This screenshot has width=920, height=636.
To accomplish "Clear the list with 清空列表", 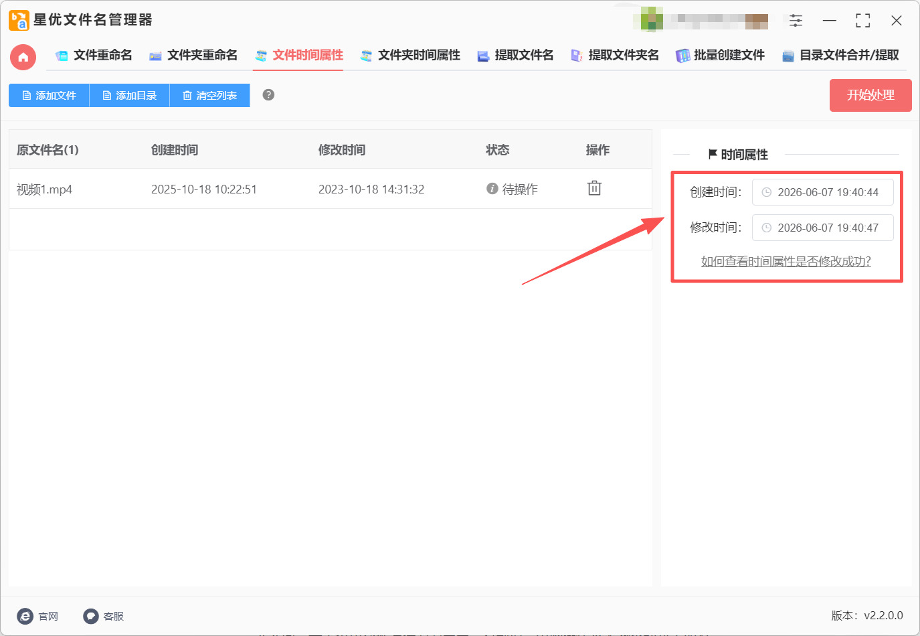I will [209, 95].
